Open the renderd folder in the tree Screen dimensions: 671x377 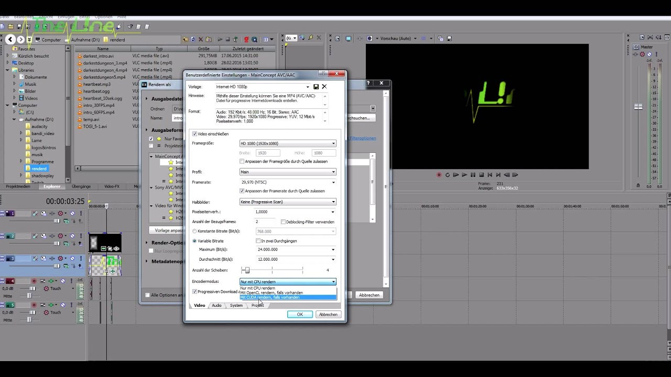click(39, 169)
